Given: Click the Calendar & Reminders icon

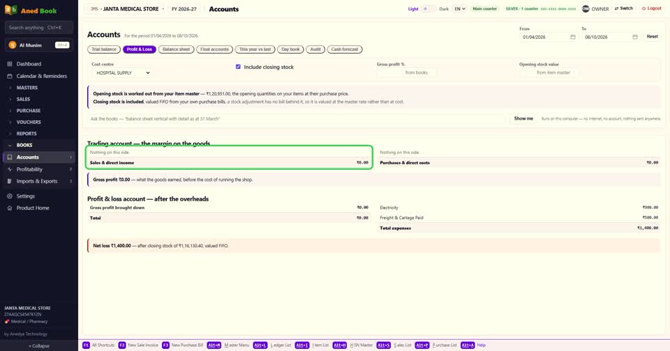Looking at the screenshot, I should click(x=9, y=76).
